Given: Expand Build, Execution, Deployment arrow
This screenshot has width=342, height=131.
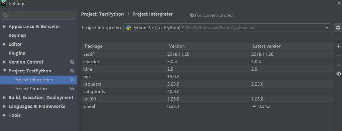Looking at the screenshot, I should click(4, 98).
